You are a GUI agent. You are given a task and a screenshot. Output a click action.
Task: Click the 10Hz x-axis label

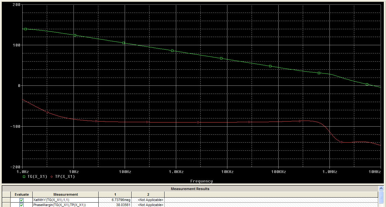pos(73,172)
